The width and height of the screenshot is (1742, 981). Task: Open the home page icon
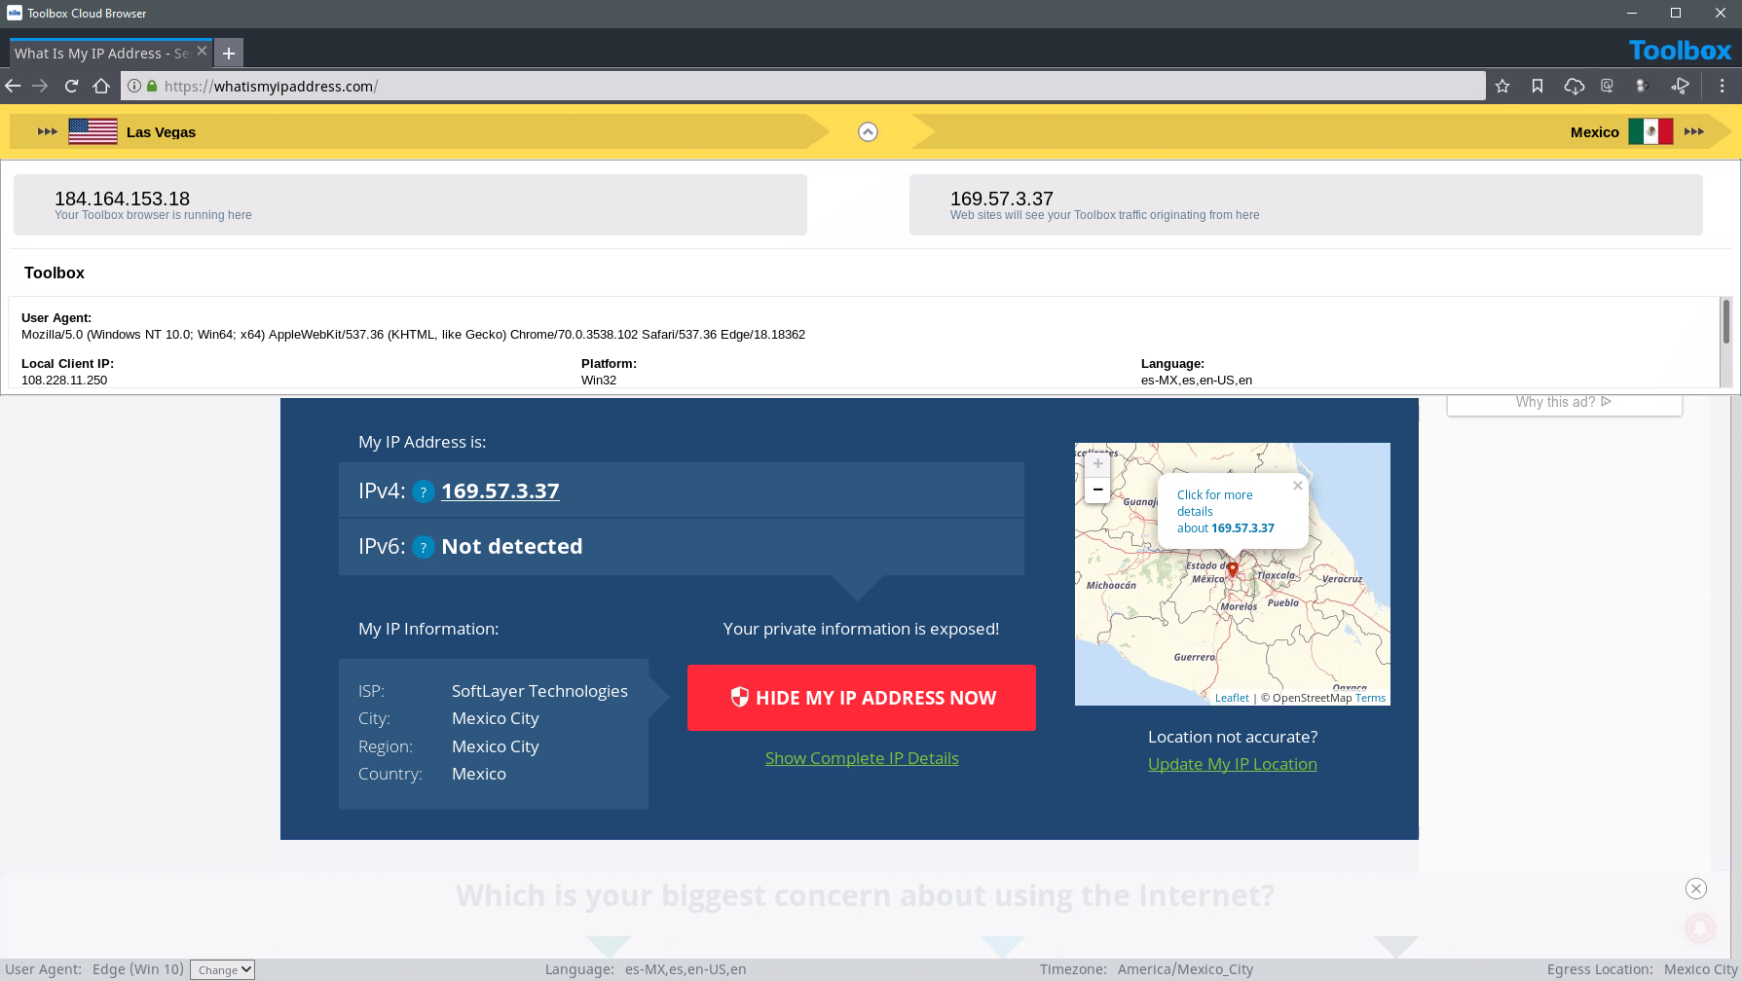[x=101, y=86]
